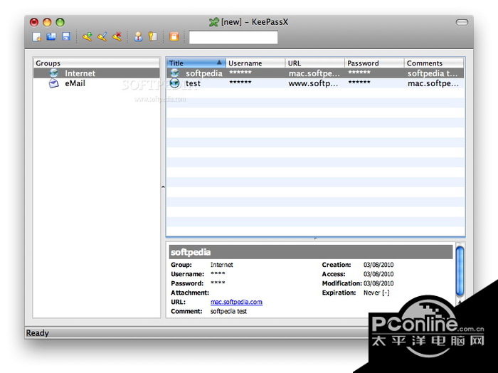The width and height of the screenshot is (498, 373).
Task: Sort entries by Title column
Action: point(196,63)
